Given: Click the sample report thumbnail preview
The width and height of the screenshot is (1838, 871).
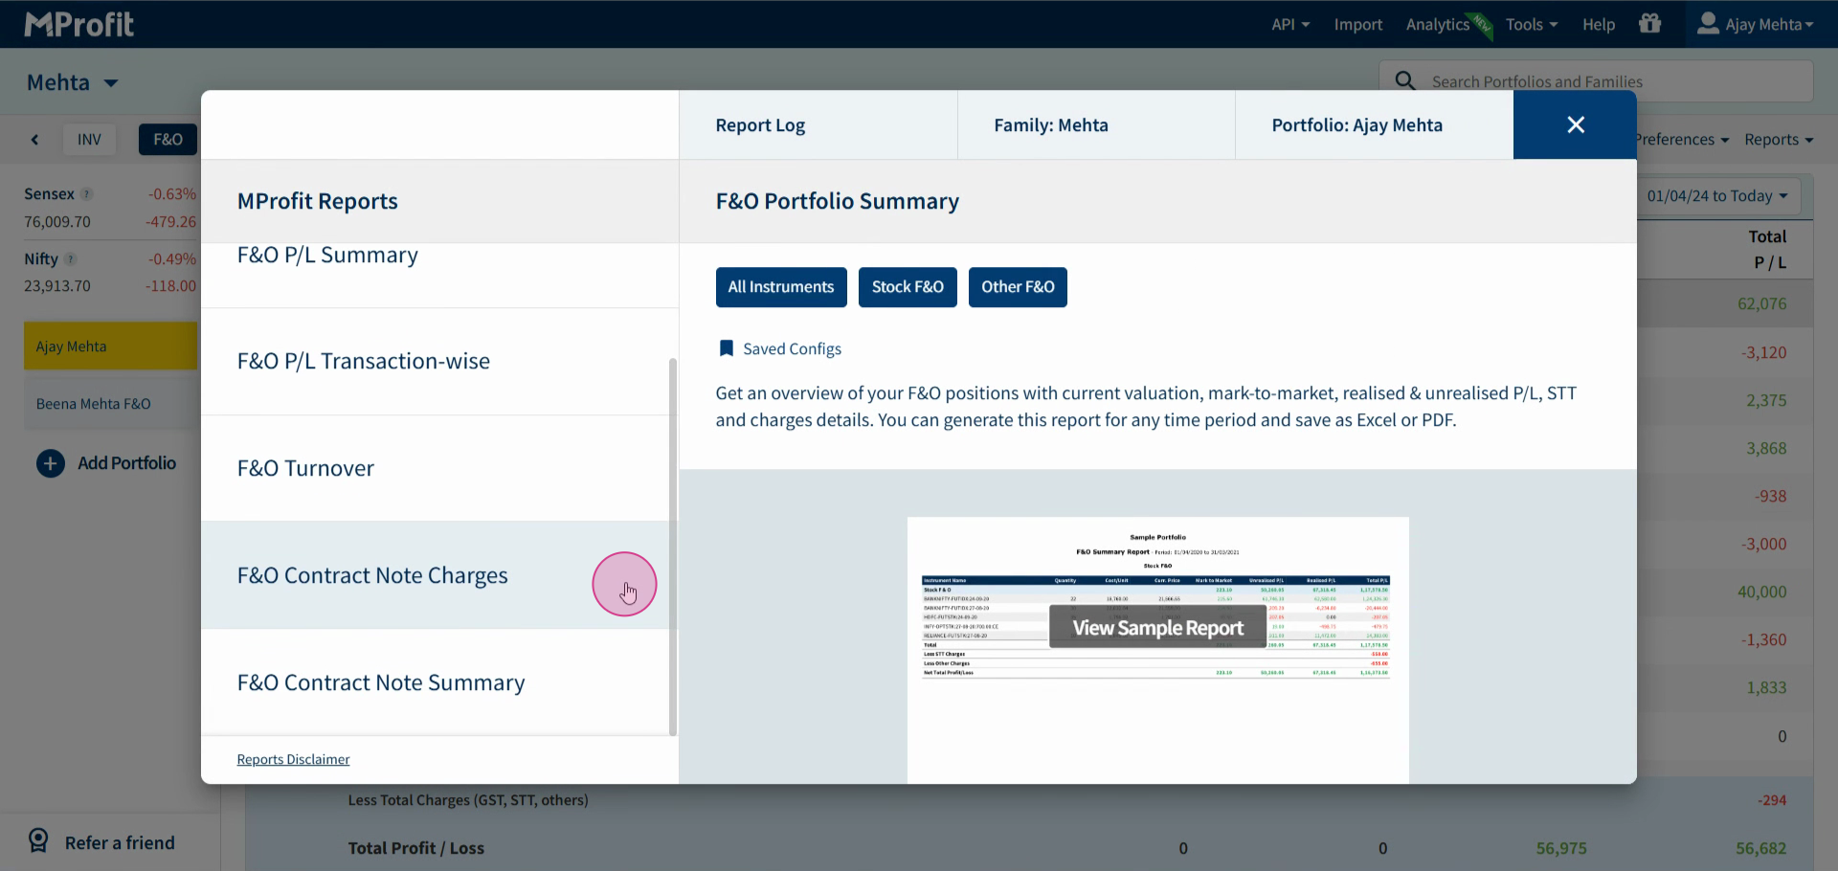Looking at the screenshot, I should tap(1157, 650).
